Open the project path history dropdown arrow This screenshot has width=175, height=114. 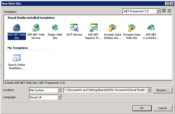[149, 90]
